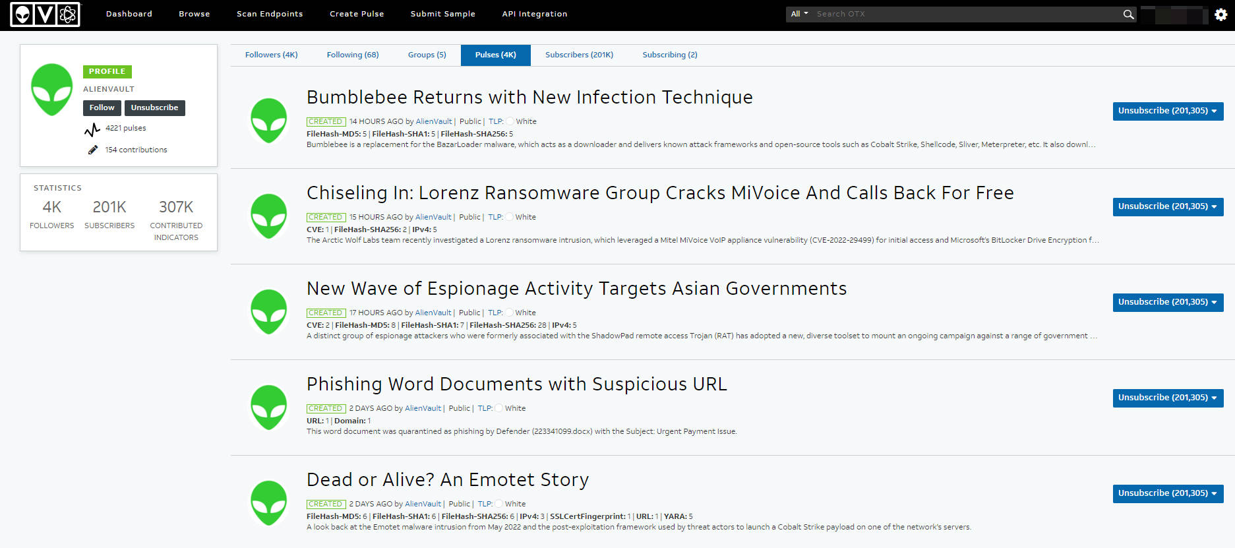Click the 201K Subscribers statistic

click(109, 214)
